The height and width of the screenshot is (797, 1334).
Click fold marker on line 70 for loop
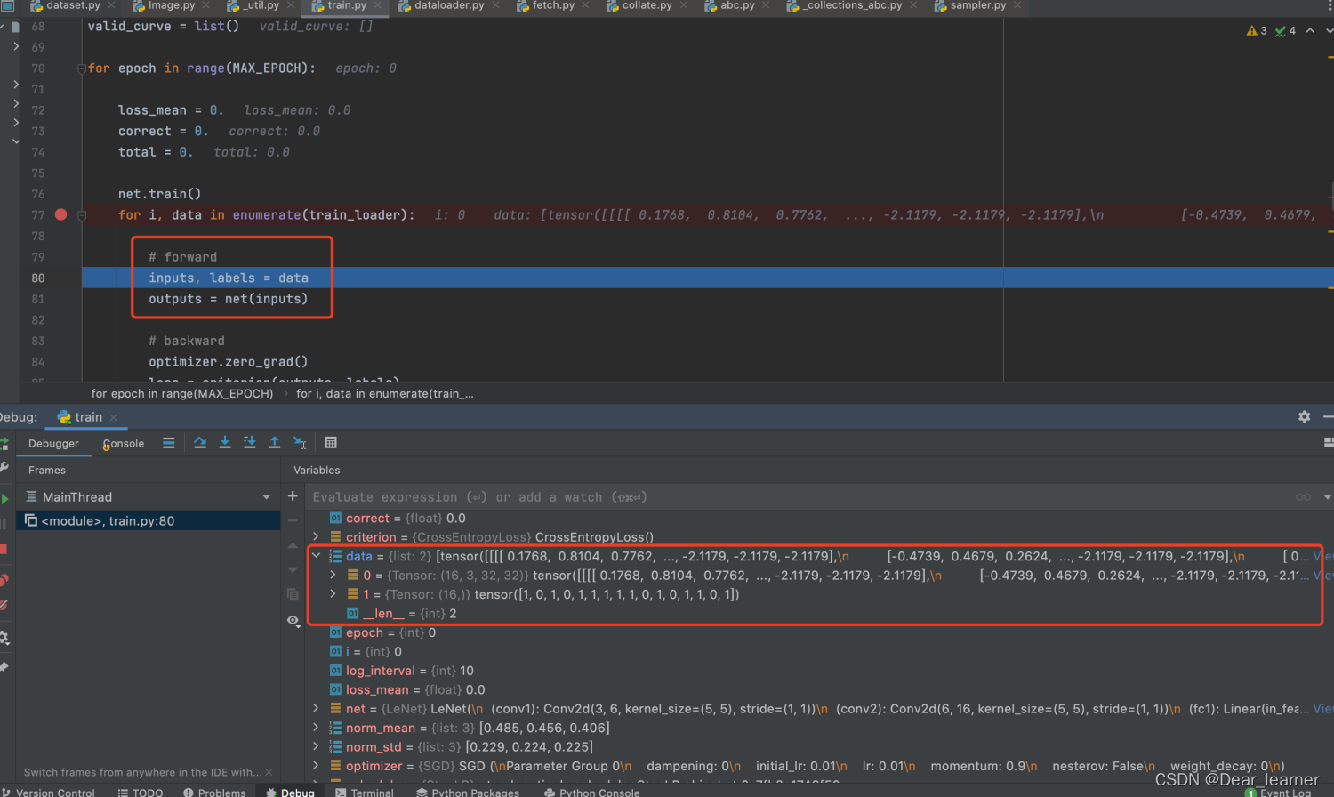[x=82, y=68]
